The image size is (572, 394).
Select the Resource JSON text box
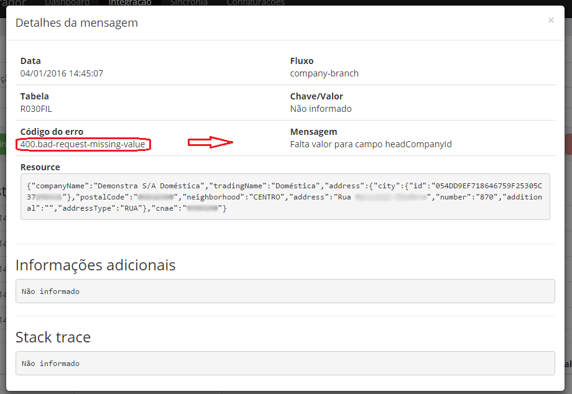[285, 196]
